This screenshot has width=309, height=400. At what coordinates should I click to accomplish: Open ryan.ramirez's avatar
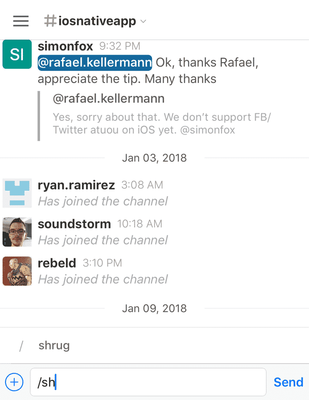[x=17, y=193]
